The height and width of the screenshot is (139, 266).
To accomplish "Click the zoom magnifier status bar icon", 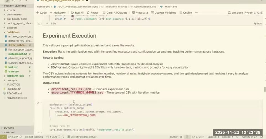I will coord(187,137).
